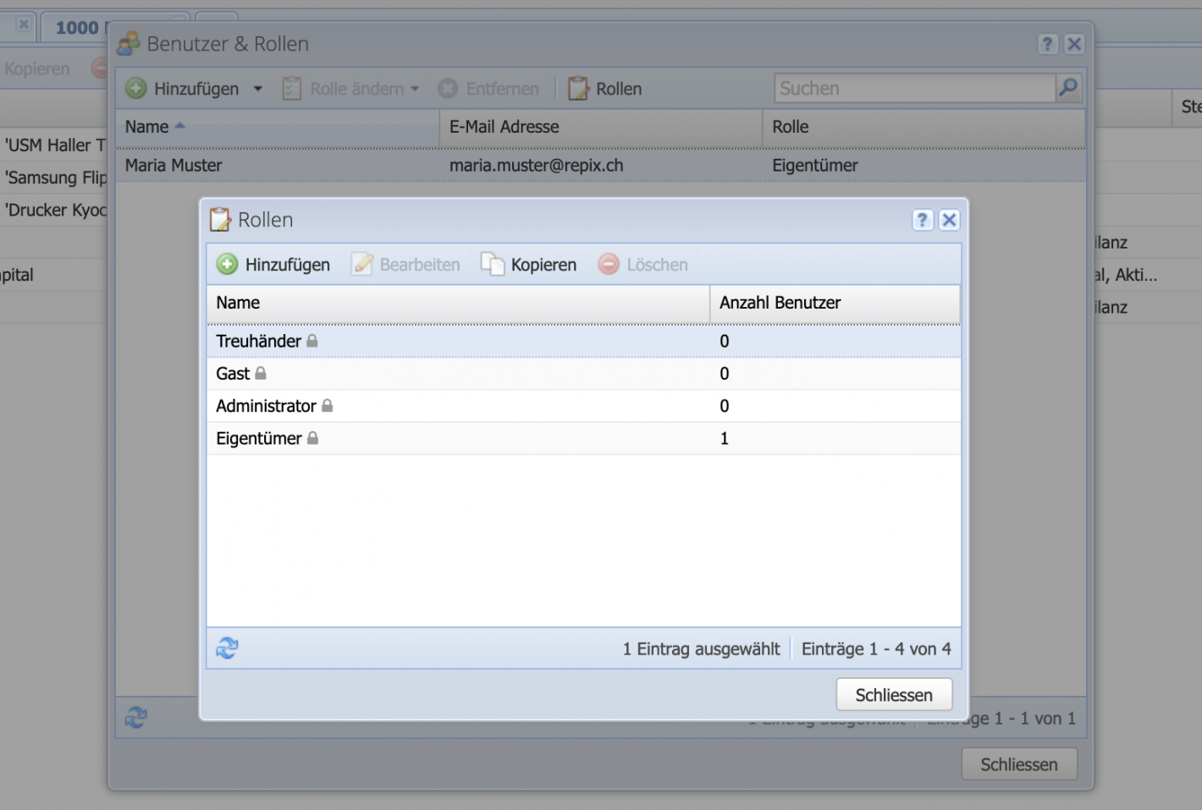Click the refresh icon in the Rollen dialog
The width and height of the screenshot is (1202, 810).
tap(226, 648)
